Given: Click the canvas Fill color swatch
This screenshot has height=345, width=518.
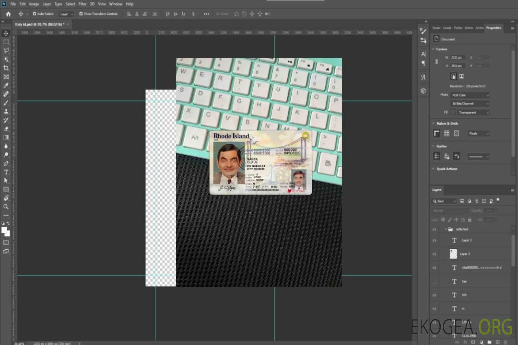Looking at the screenshot, I should pyautogui.click(x=453, y=113).
